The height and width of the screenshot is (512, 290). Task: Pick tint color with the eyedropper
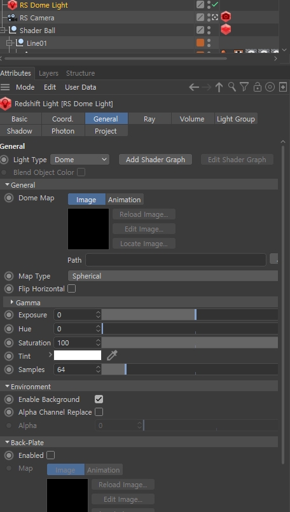[x=112, y=356]
